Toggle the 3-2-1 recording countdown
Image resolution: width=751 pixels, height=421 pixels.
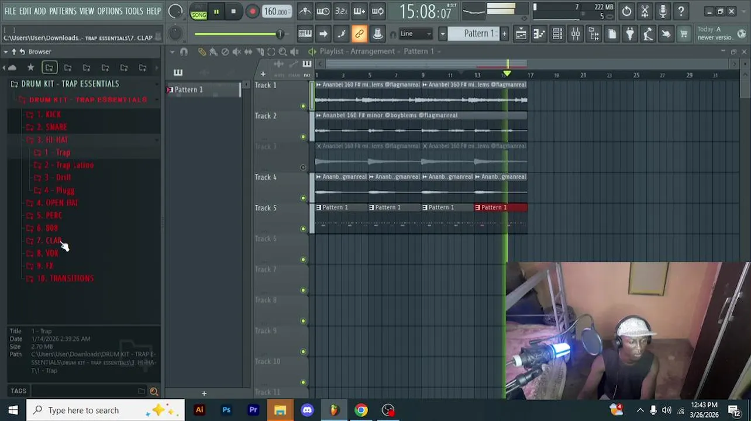tap(341, 11)
